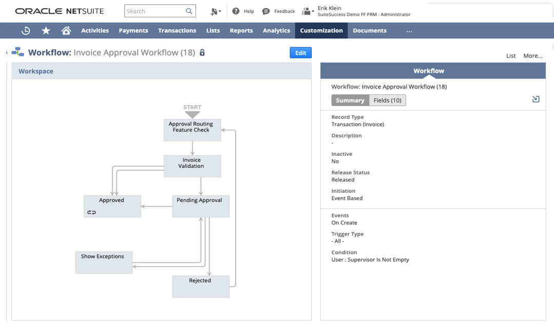
Task: Select the Approval Routing Feature Check state
Action: pyautogui.click(x=192, y=130)
